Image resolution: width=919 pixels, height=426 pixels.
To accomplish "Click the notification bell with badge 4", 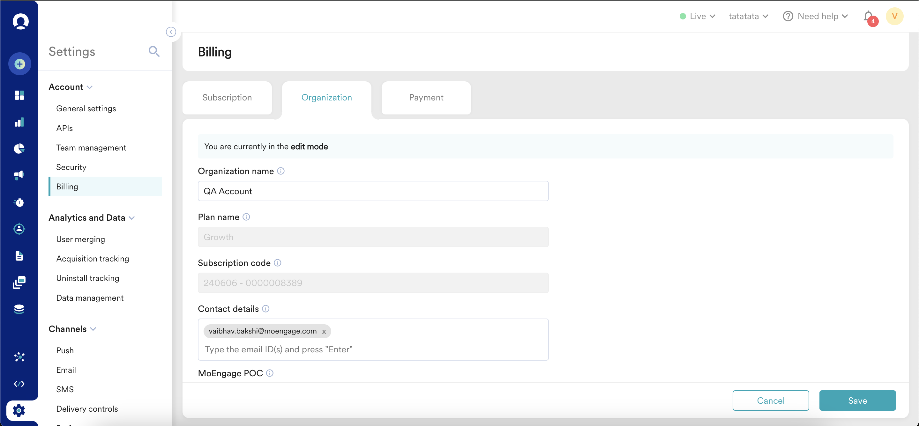I will tap(868, 16).
